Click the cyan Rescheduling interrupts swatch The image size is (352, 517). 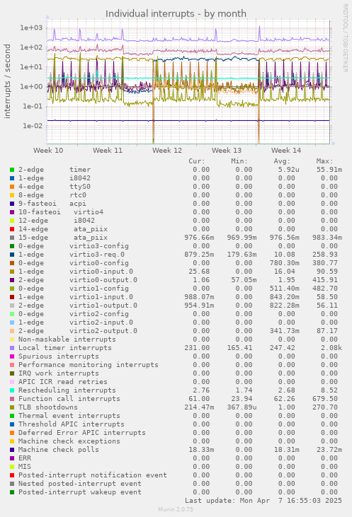point(12,390)
